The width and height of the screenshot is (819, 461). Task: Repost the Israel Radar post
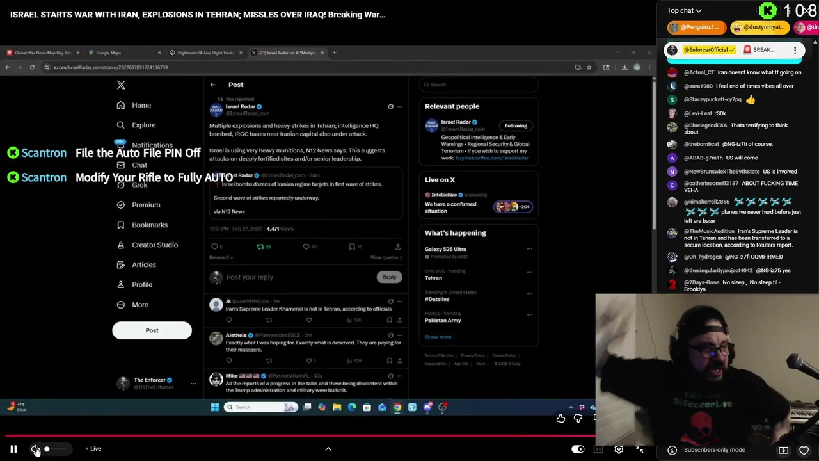(x=264, y=247)
